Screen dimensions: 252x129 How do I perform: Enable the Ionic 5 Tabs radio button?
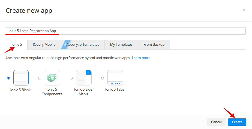click(x=103, y=78)
